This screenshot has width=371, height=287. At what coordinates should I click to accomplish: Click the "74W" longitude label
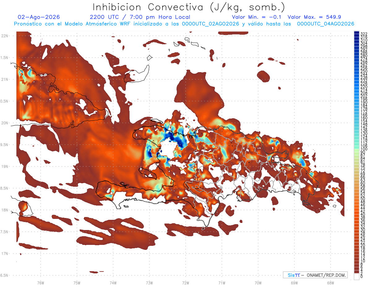pos(113,283)
